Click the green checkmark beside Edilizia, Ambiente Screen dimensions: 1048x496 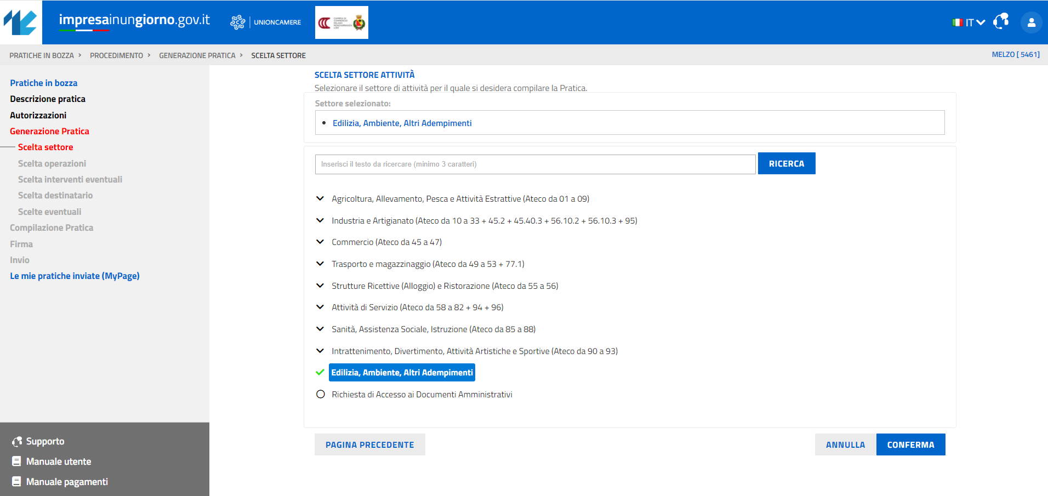click(320, 372)
